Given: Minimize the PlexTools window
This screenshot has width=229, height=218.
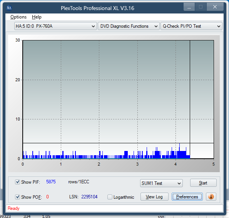Looking at the screenshot, I should (189, 7).
